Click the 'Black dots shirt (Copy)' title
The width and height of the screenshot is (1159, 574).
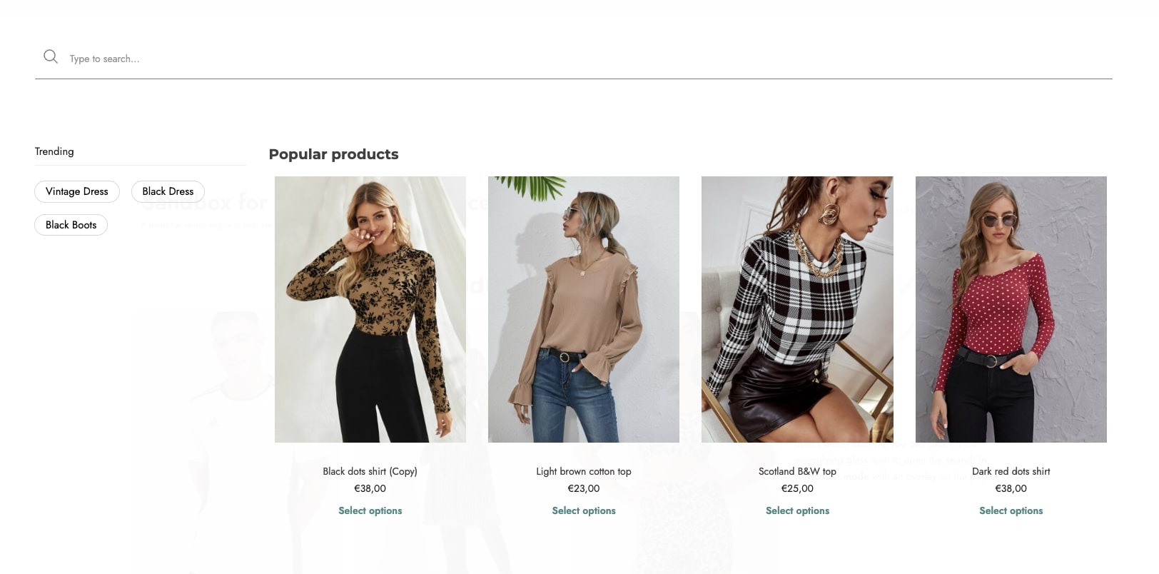370,471
